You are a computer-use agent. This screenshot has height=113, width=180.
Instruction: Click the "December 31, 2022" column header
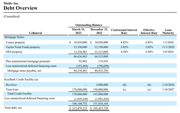click(x=99, y=31)
